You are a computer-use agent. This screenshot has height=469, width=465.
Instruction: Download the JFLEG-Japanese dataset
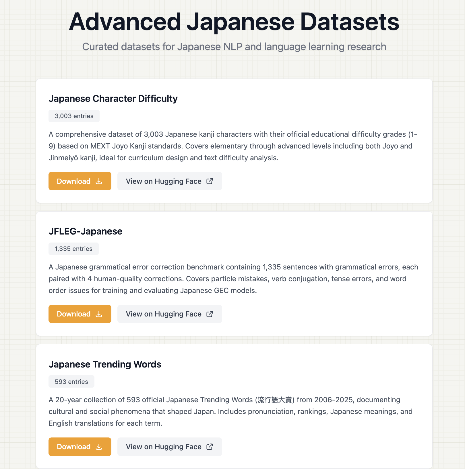(80, 314)
